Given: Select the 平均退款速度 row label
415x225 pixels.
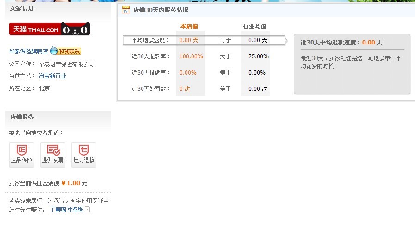Looking at the screenshot, I should click(150, 40).
